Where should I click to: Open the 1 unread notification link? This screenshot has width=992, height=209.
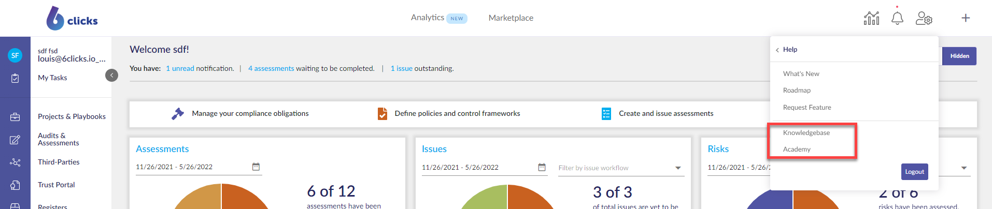point(180,68)
